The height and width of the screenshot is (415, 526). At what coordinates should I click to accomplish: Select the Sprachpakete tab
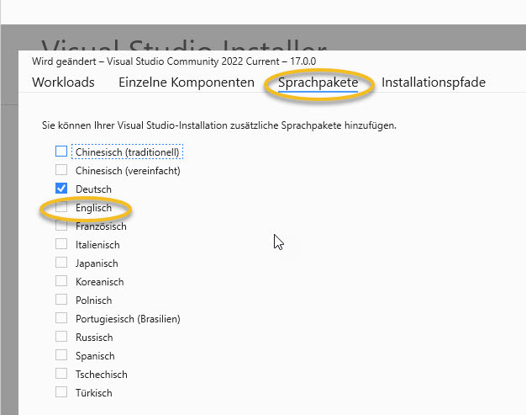pos(318,82)
